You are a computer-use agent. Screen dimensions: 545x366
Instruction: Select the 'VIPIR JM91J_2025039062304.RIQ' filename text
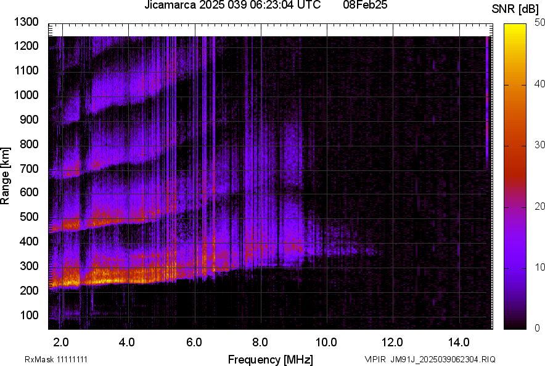pos(430,359)
